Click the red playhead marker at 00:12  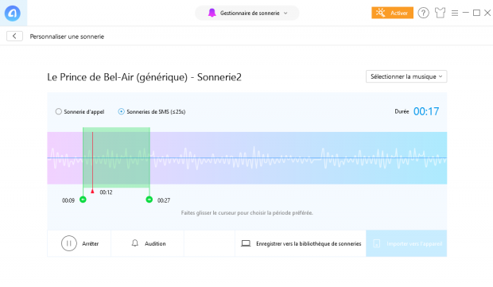[x=92, y=191]
